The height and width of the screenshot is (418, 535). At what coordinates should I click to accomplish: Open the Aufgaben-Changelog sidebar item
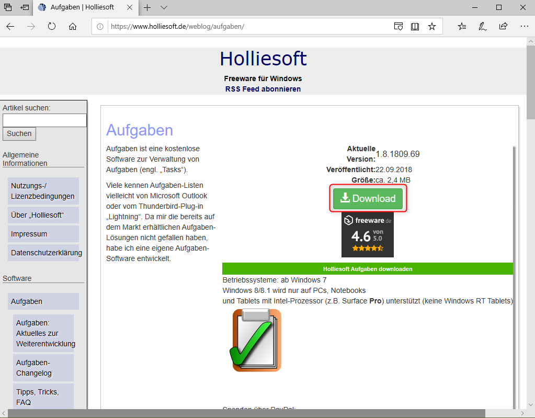click(x=43, y=368)
